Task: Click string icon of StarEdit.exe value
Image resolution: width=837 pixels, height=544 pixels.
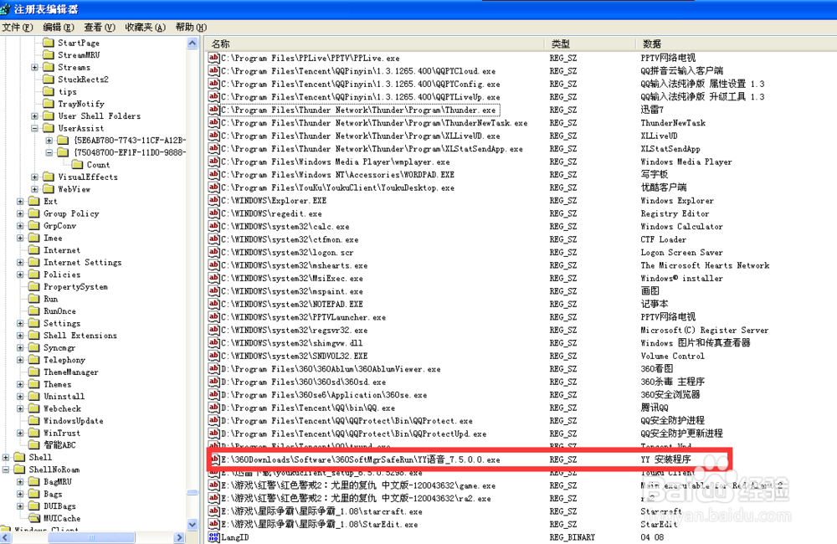Action: pos(214,524)
